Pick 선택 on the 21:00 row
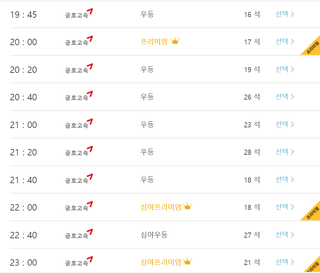Image resolution: width=320 pixels, height=273 pixels. [285, 124]
